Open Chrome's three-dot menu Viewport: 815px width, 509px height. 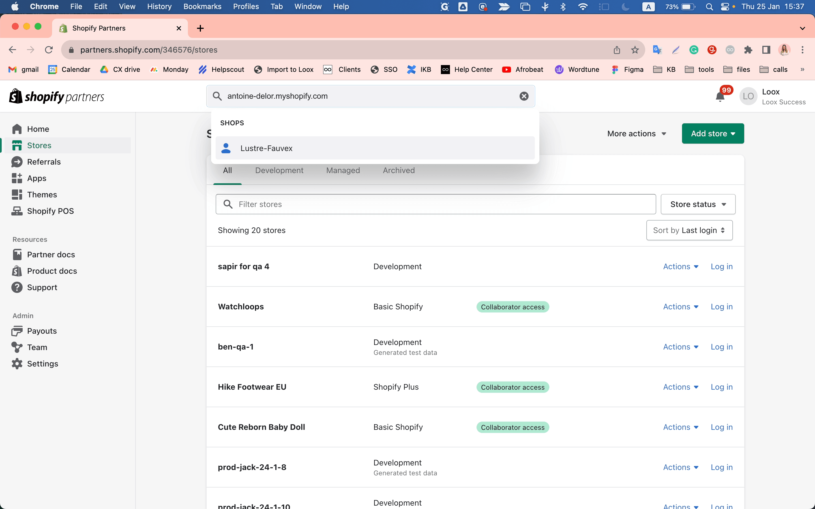click(x=803, y=50)
